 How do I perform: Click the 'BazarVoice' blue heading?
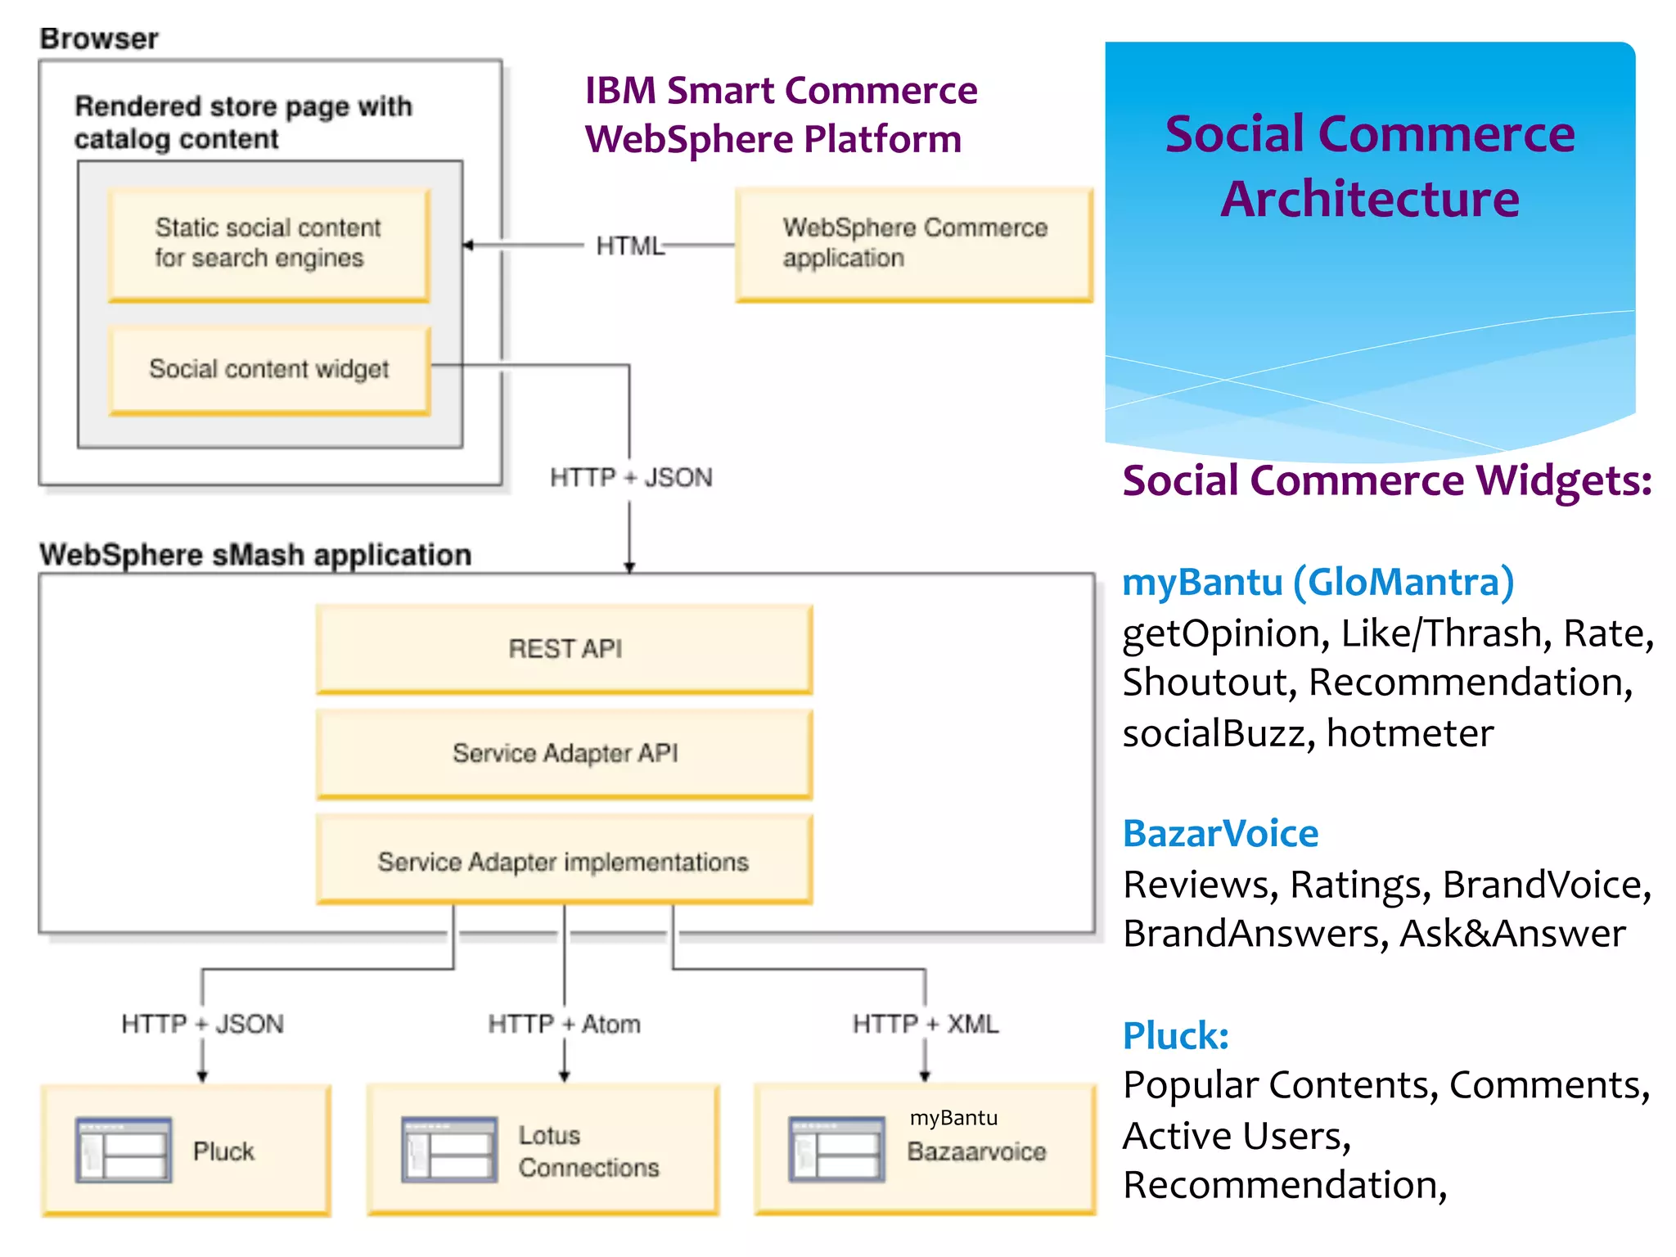[x=1220, y=834]
